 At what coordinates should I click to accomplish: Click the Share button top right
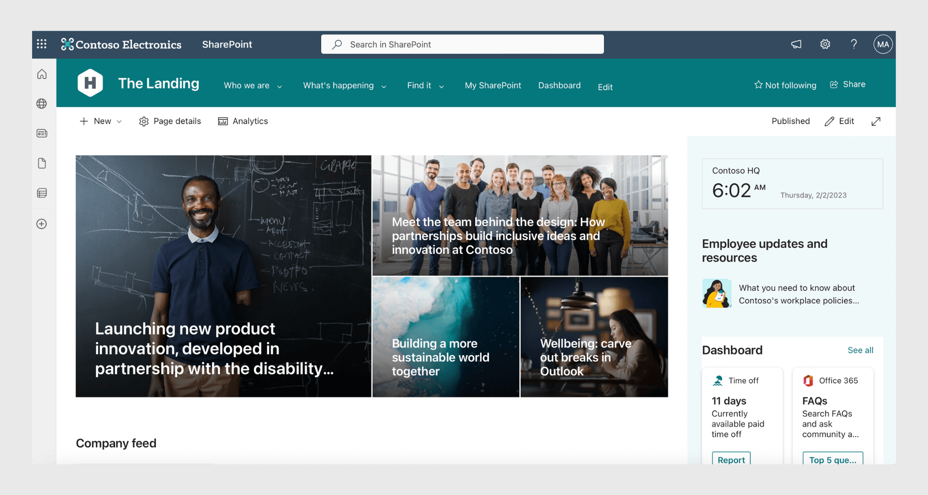tap(849, 84)
